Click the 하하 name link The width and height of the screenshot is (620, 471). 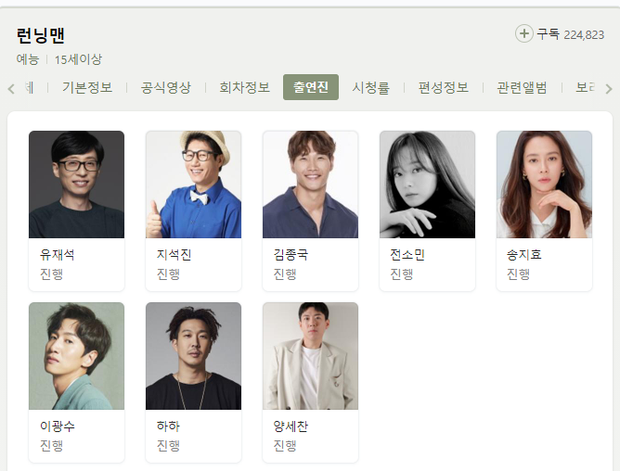coord(168,426)
